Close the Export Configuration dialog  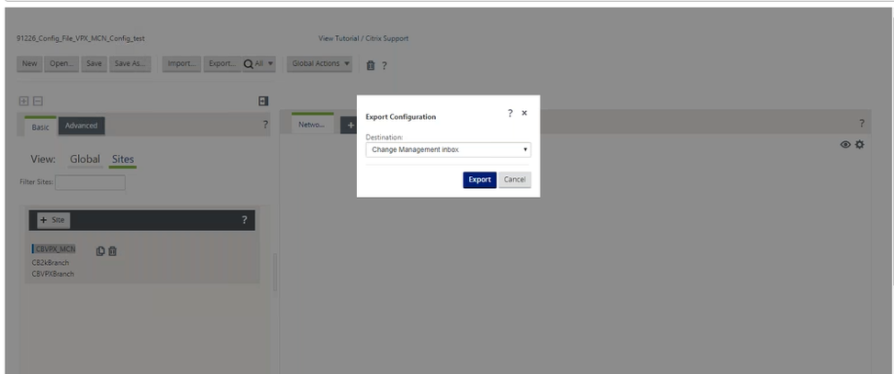click(x=524, y=113)
